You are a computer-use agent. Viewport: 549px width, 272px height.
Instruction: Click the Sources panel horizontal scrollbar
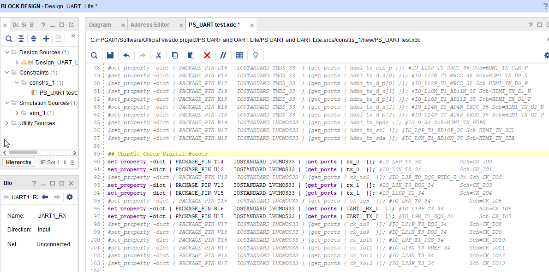point(23,152)
